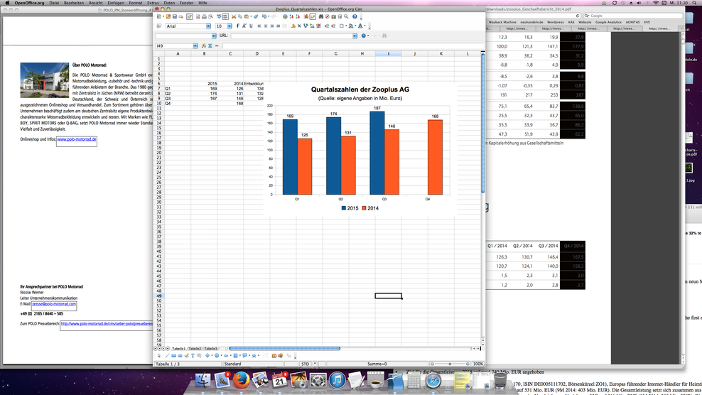Toggle Italic formatting (K)

tap(244, 26)
